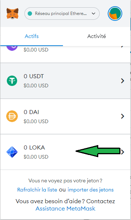The image size is (131, 220).
Task: Click the 0 USDT balance text
Action: click(x=33, y=76)
